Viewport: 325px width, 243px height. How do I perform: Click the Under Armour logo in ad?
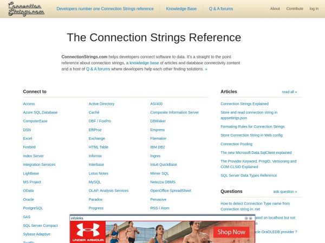84,232
